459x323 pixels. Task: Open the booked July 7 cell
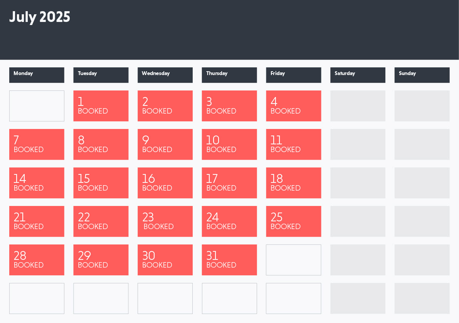coord(37,144)
